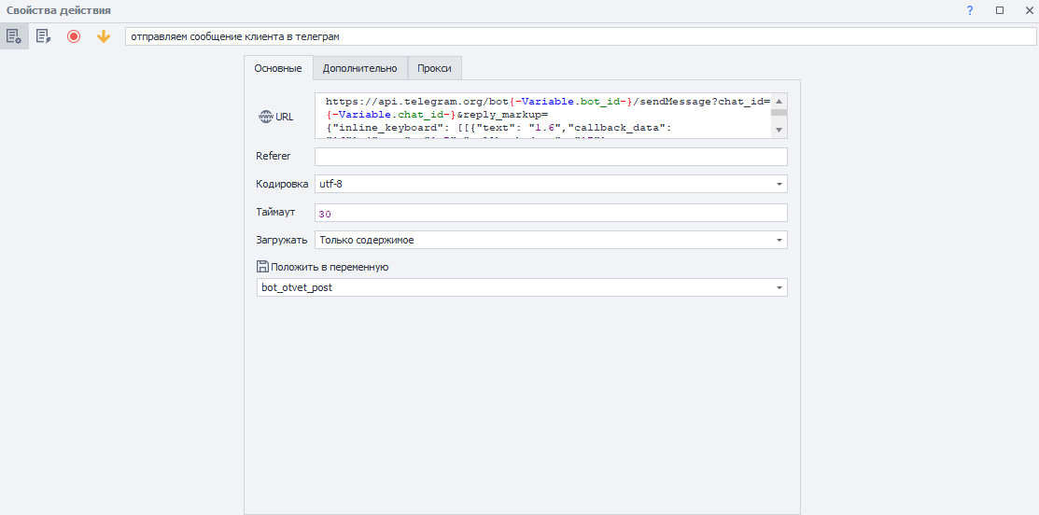Viewport: 1039px width, 515px height.
Task: Expand the bot_otvet_post variable dropdown
Action: click(x=779, y=287)
